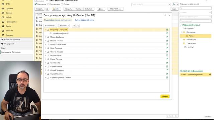Open the Продажи section icon

click(3, 9)
